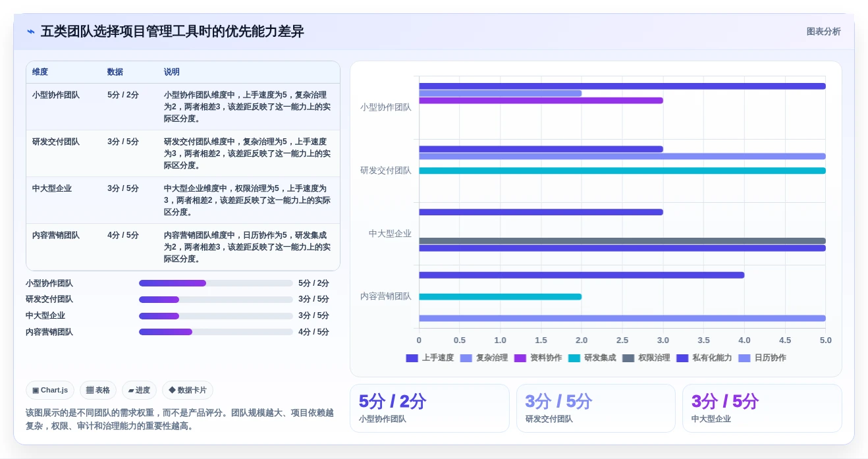Select the 表格 tag chip
The image size is (868, 459).
point(98,390)
